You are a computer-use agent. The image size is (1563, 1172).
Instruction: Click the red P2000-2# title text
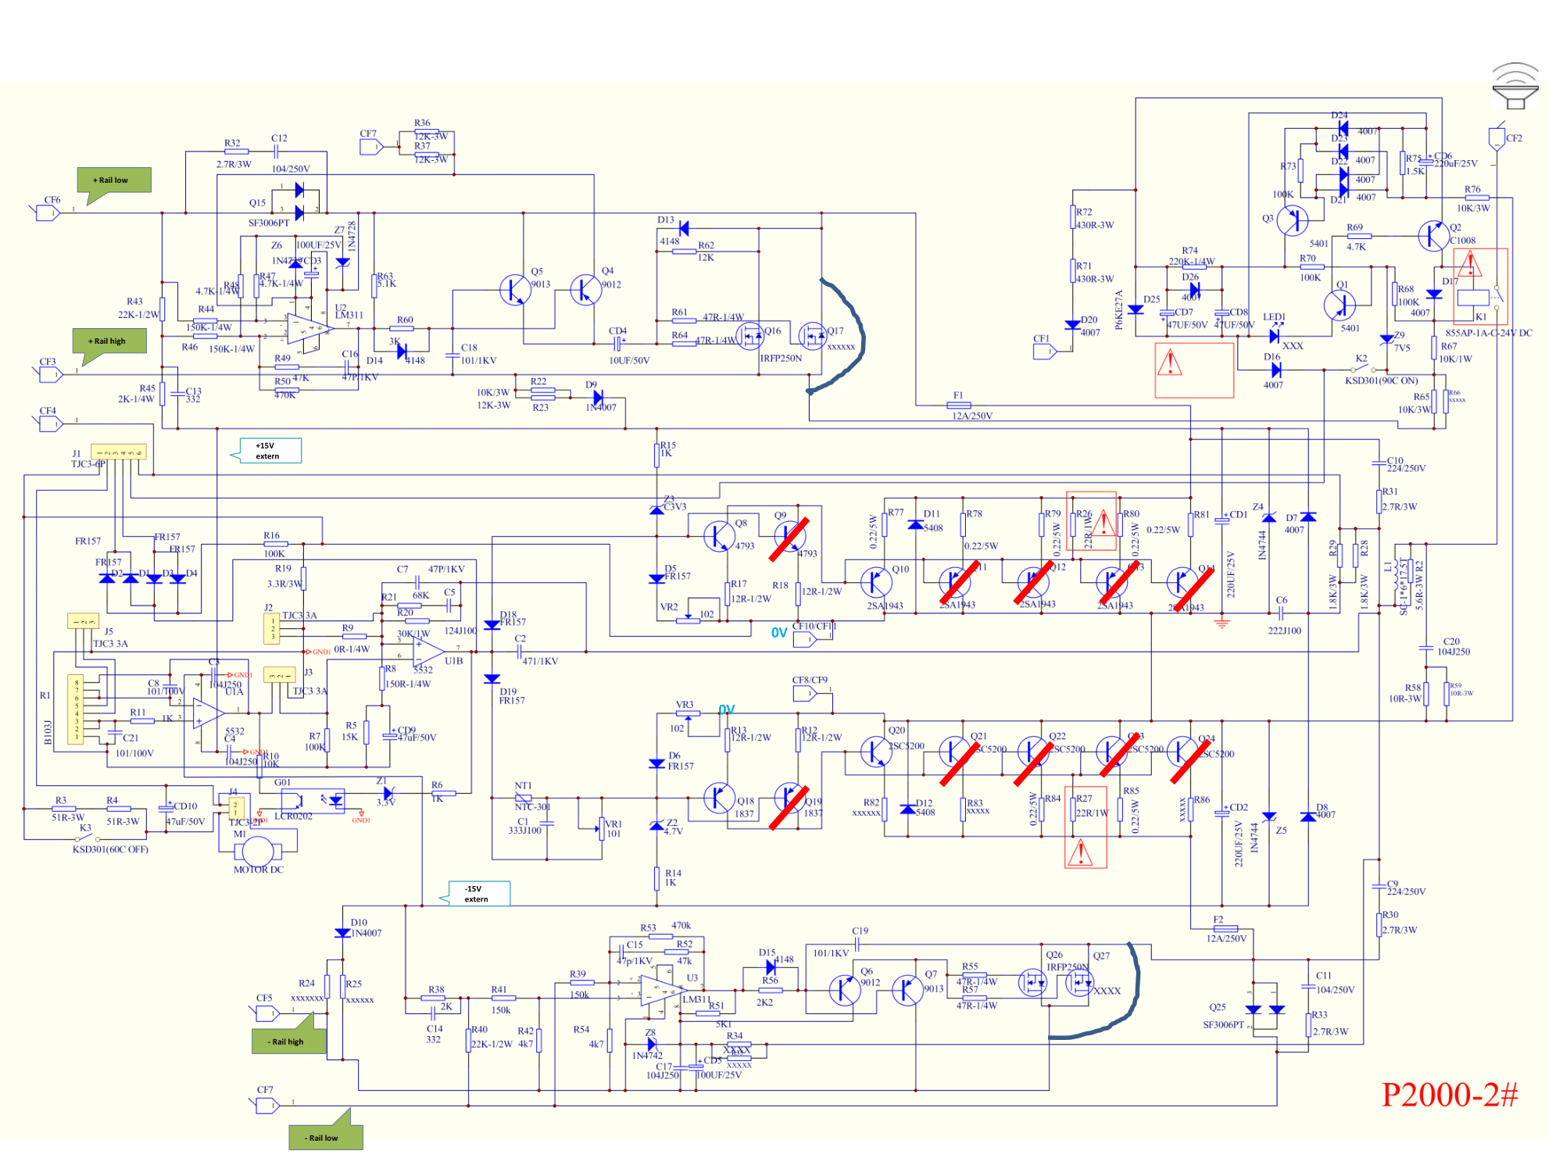coord(1449,1095)
